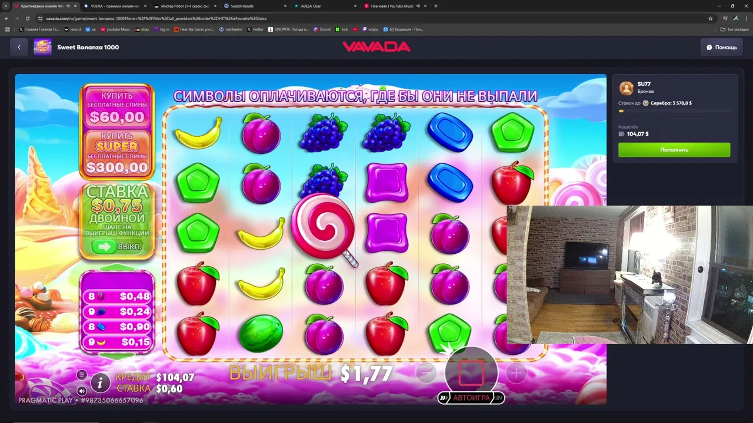Switch to the Search Results tab

coord(256,6)
